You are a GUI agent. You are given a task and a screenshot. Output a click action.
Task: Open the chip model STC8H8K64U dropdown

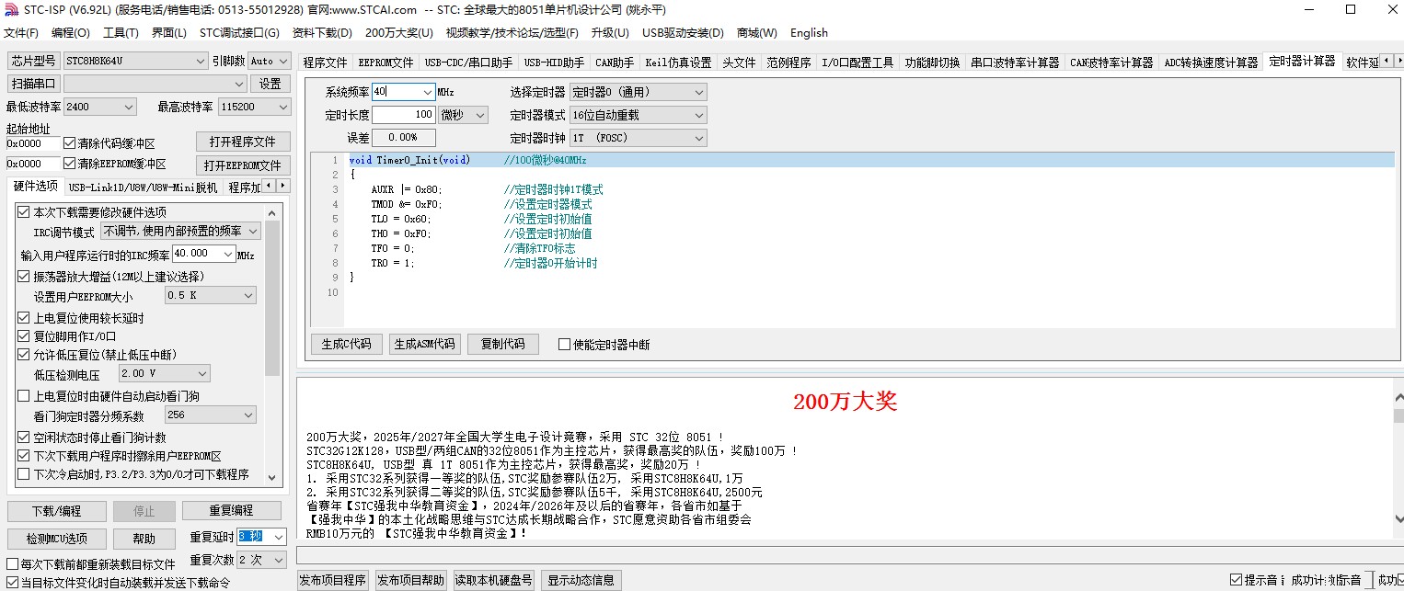coord(135,61)
